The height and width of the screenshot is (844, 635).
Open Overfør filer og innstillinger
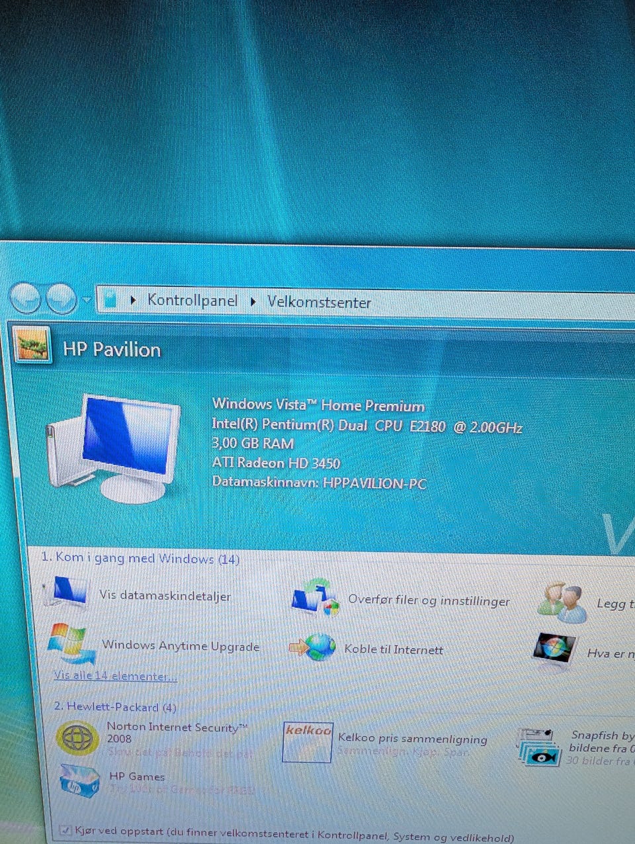coord(429,601)
